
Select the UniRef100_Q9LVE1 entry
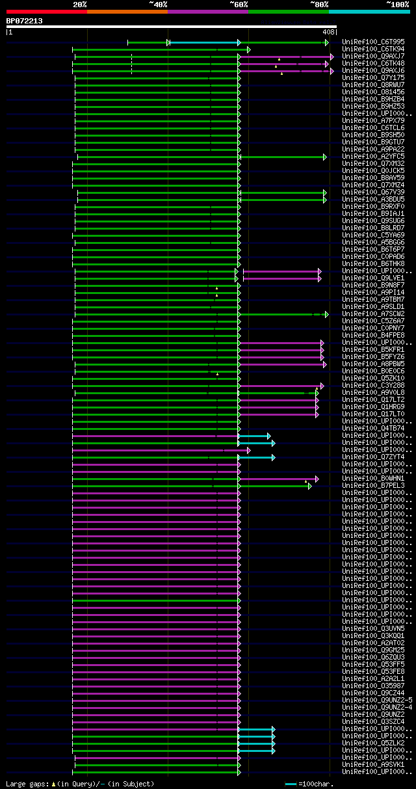click(373, 278)
